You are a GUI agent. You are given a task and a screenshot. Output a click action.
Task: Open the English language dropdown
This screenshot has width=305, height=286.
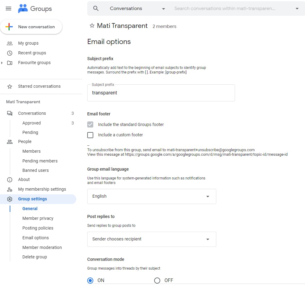(x=151, y=196)
